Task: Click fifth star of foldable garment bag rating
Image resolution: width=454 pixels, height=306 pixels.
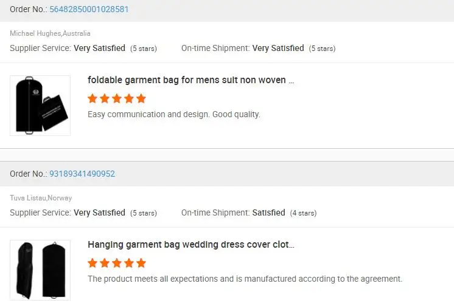Action: tap(141, 98)
